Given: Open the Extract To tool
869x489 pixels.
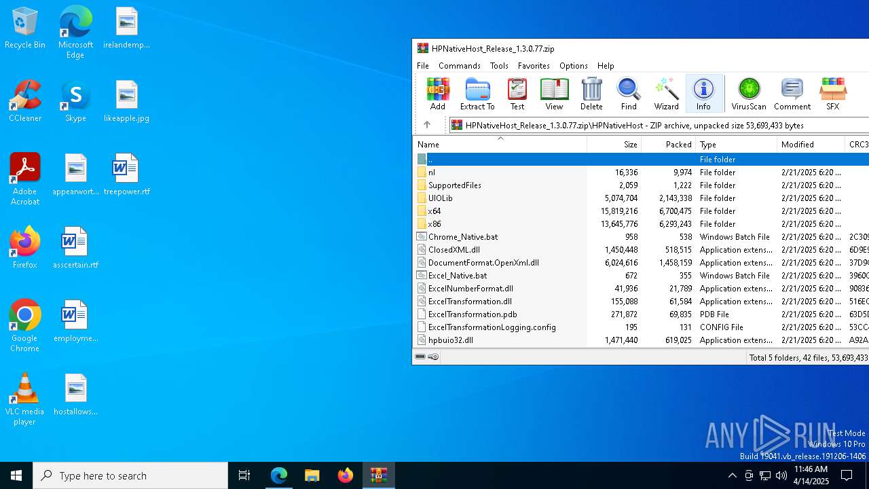Looking at the screenshot, I should pyautogui.click(x=477, y=94).
